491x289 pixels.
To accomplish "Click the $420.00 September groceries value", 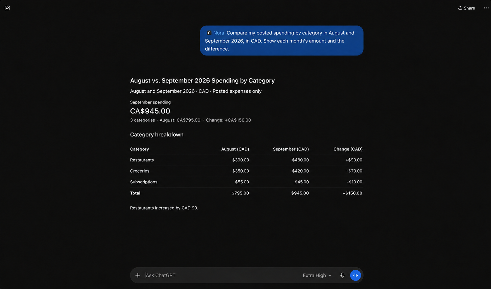I will point(300,171).
